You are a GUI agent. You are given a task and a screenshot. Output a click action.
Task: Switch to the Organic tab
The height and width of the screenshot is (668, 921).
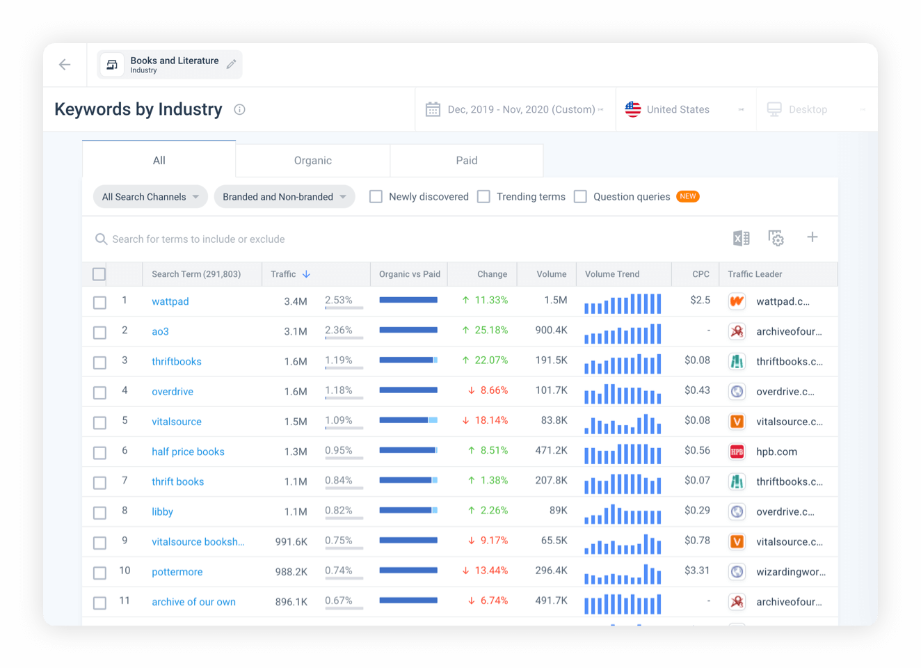click(x=312, y=160)
